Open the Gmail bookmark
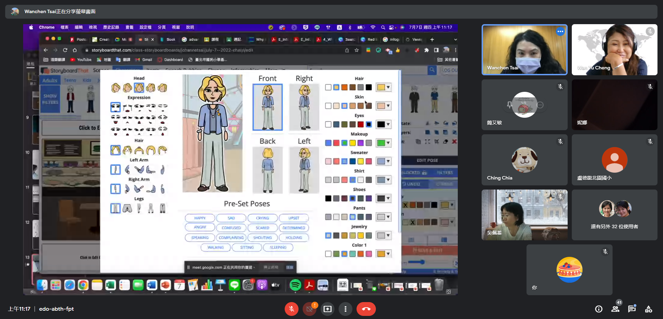 144,60
